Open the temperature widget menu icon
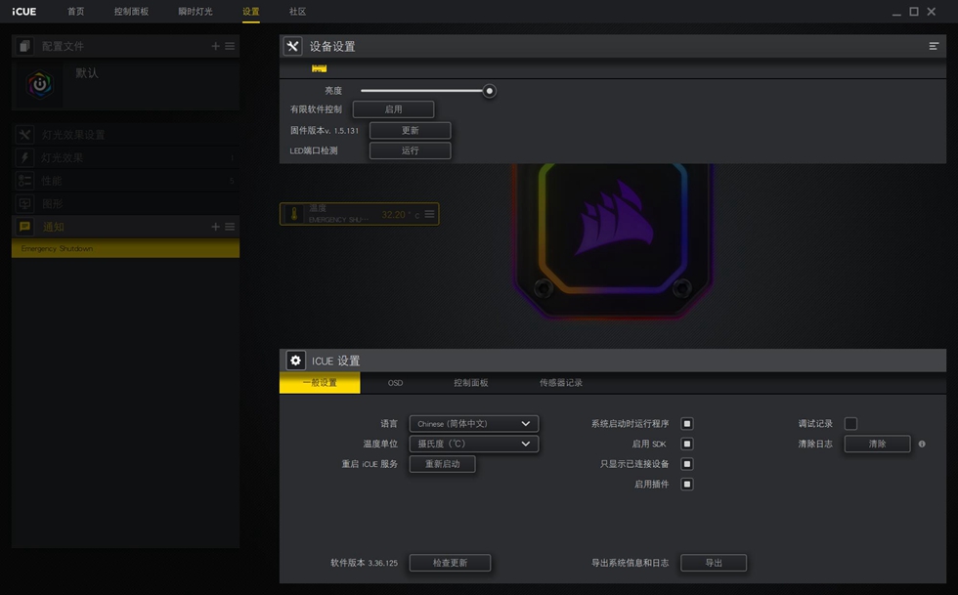958x595 pixels. pyautogui.click(x=429, y=214)
